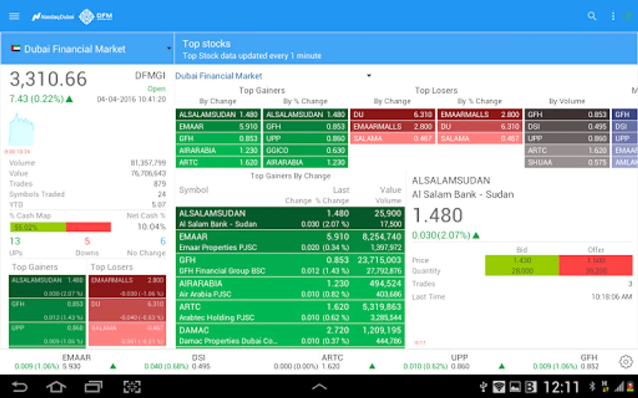Tap the battery icon in status bar

point(630,387)
